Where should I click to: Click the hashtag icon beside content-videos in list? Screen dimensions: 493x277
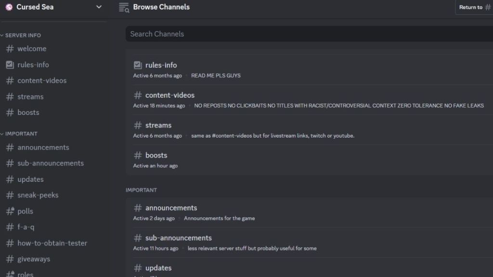[x=138, y=95]
